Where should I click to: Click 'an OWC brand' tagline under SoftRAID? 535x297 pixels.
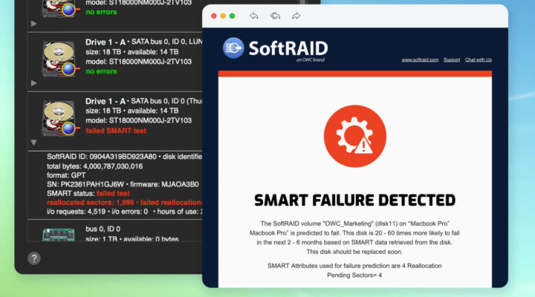(311, 60)
